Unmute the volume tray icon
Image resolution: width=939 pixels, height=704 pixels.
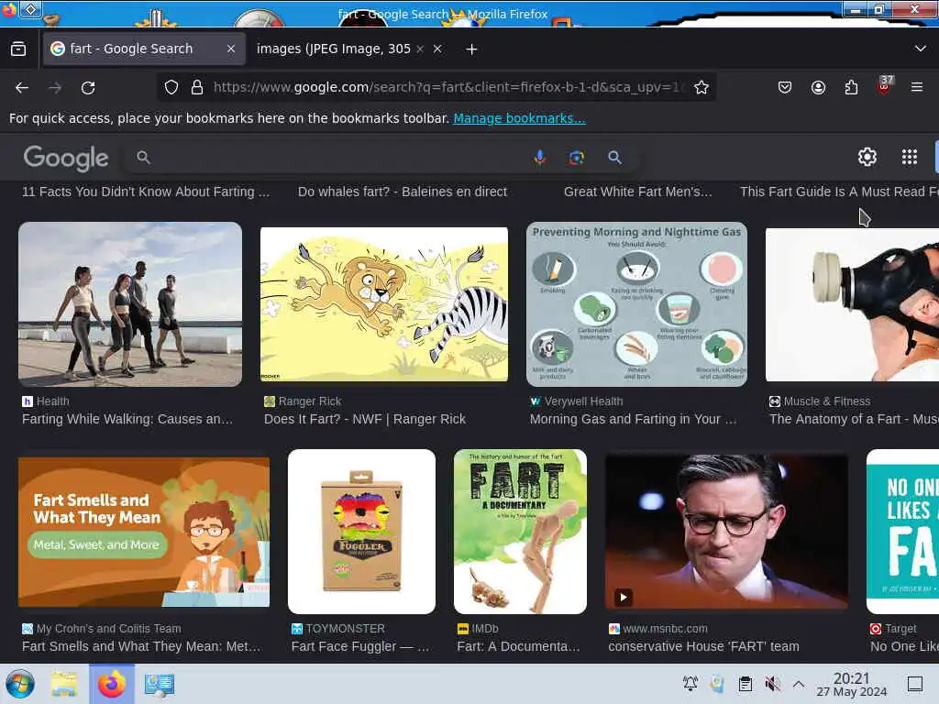tap(772, 684)
